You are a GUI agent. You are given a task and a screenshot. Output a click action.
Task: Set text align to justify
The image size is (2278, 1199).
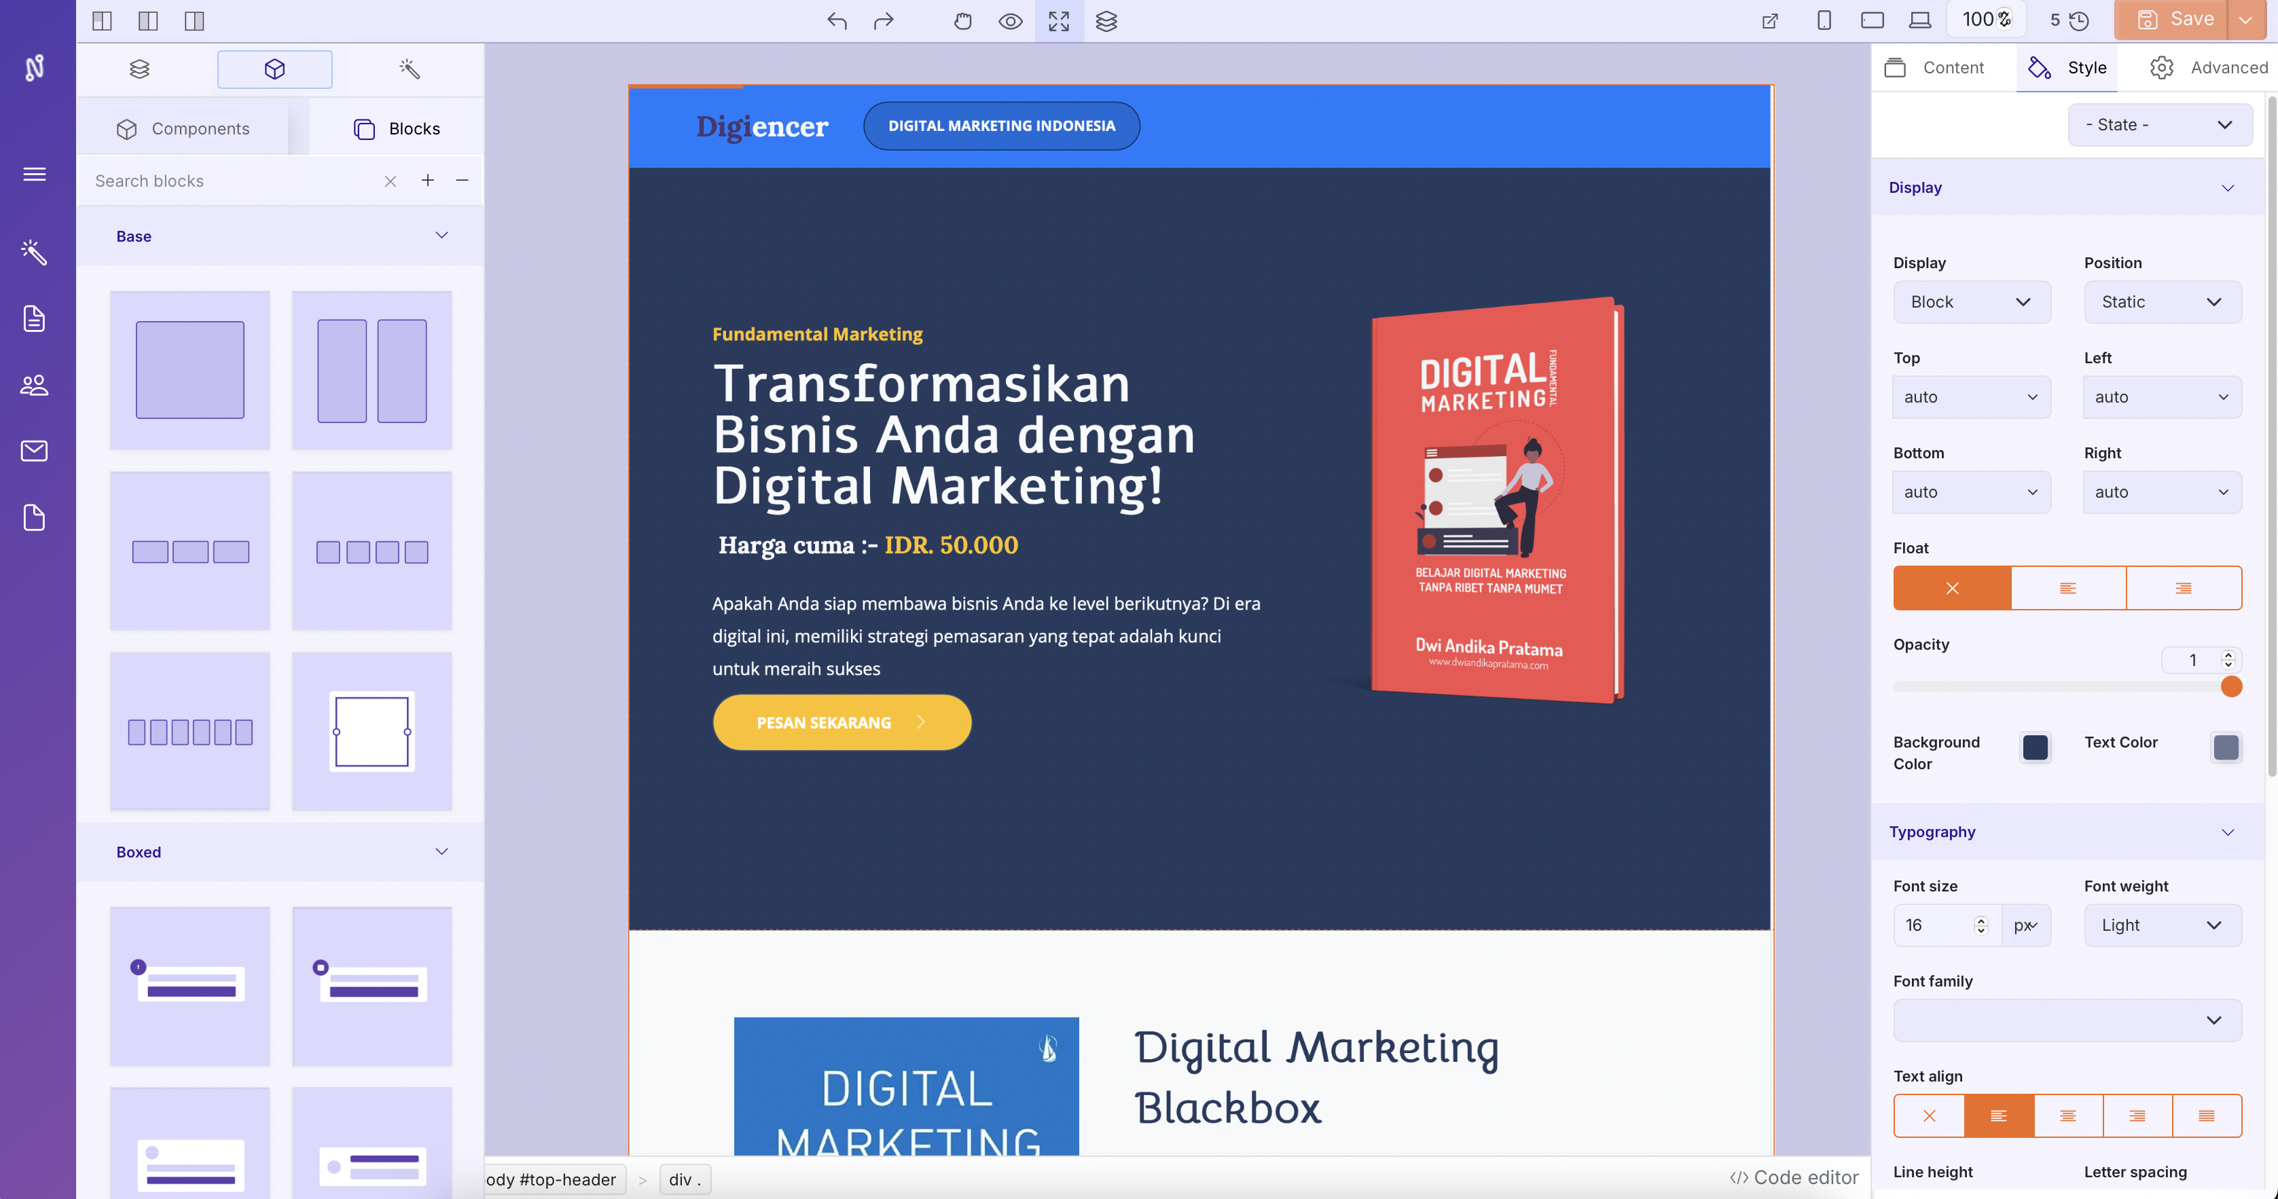(x=2207, y=1116)
